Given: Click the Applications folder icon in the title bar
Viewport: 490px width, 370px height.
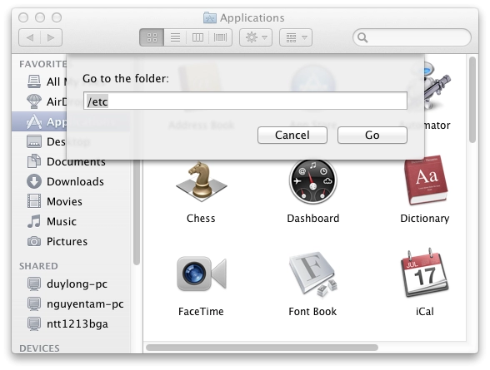Looking at the screenshot, I should coord(210,17).
